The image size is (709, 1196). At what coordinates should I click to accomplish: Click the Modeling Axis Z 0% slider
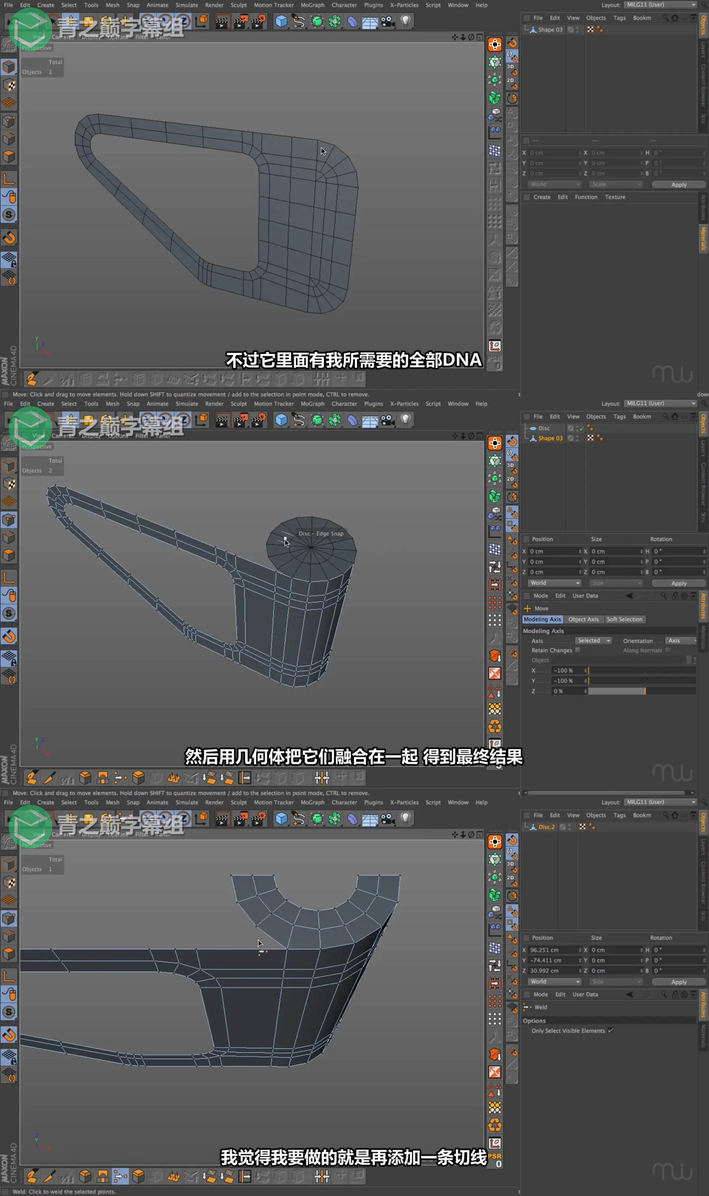[642, 691]
